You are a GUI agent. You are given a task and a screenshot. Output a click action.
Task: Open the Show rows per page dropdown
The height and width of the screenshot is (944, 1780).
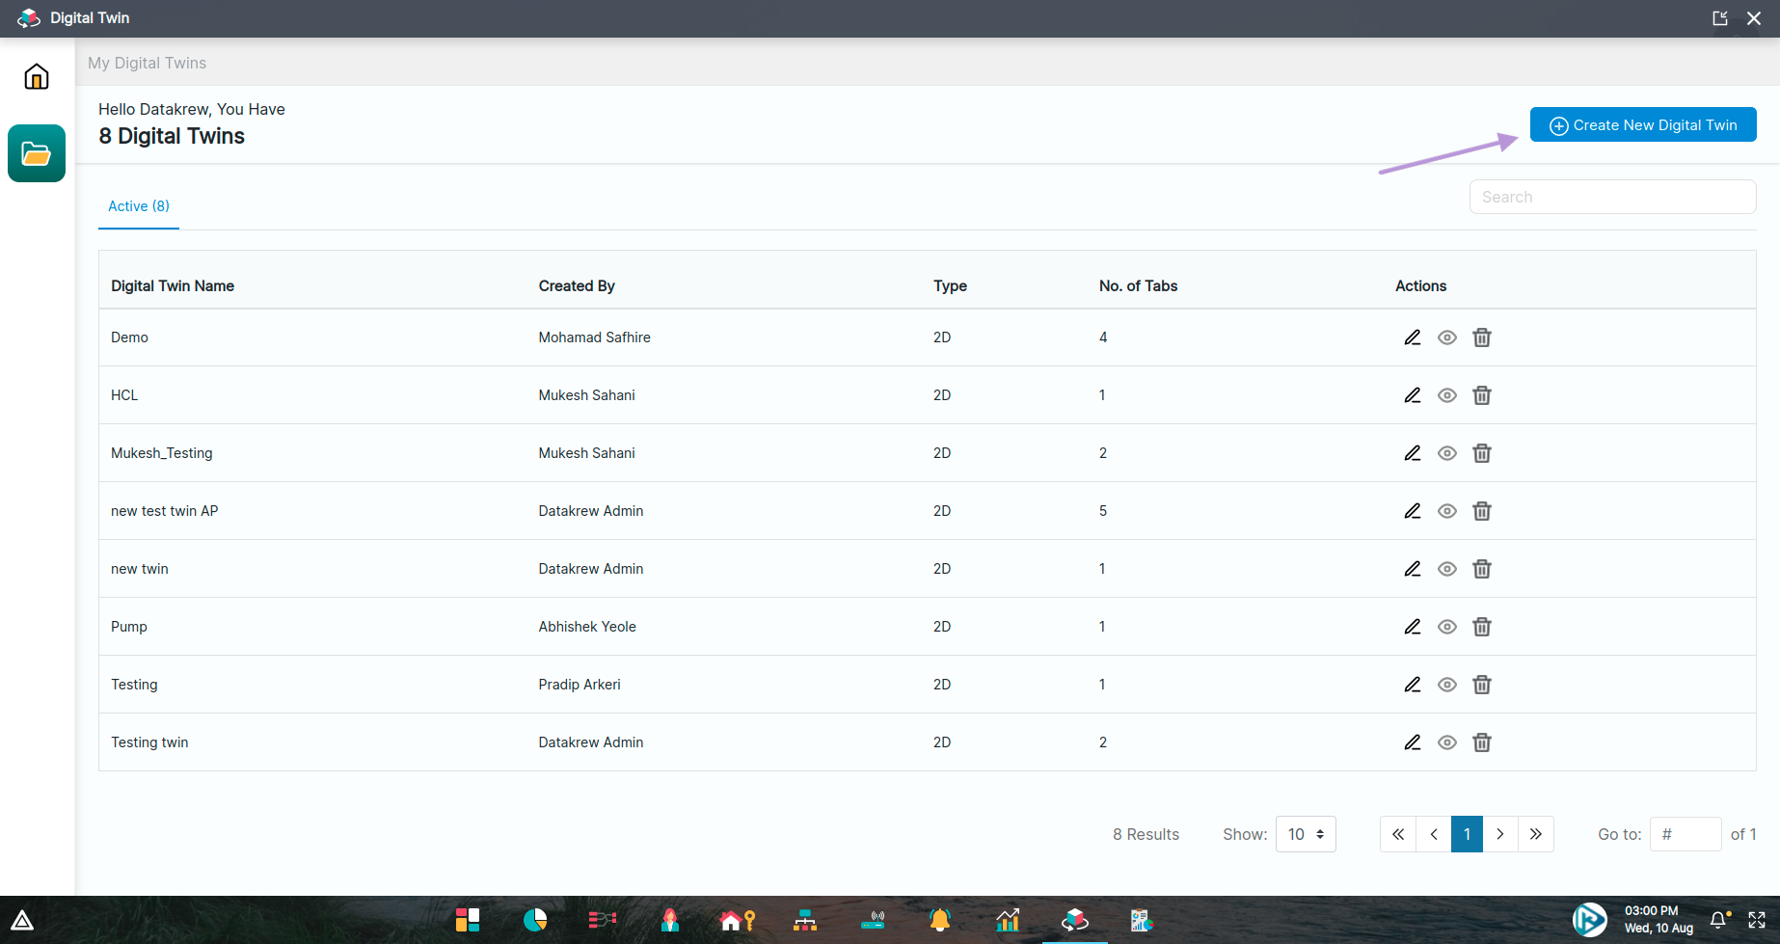tap(1306, 834)
